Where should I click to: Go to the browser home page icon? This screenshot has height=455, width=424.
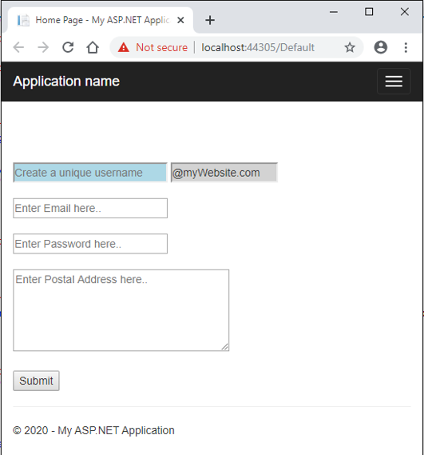93,47
